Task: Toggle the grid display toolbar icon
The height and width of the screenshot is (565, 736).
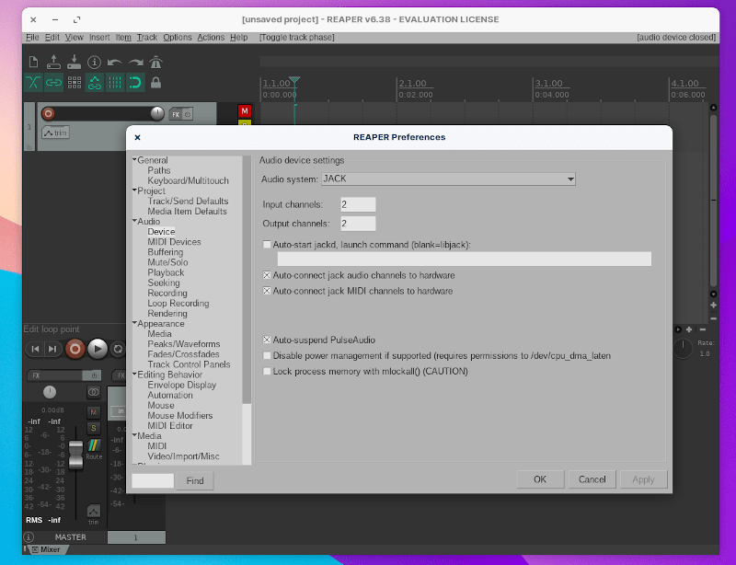Action: pyautogui.click(x=114, y=82)
